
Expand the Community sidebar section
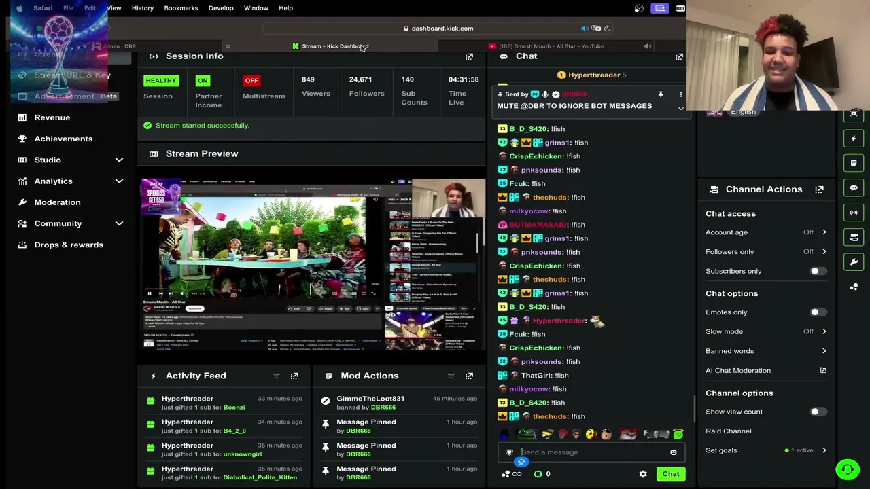click(119, 223)
